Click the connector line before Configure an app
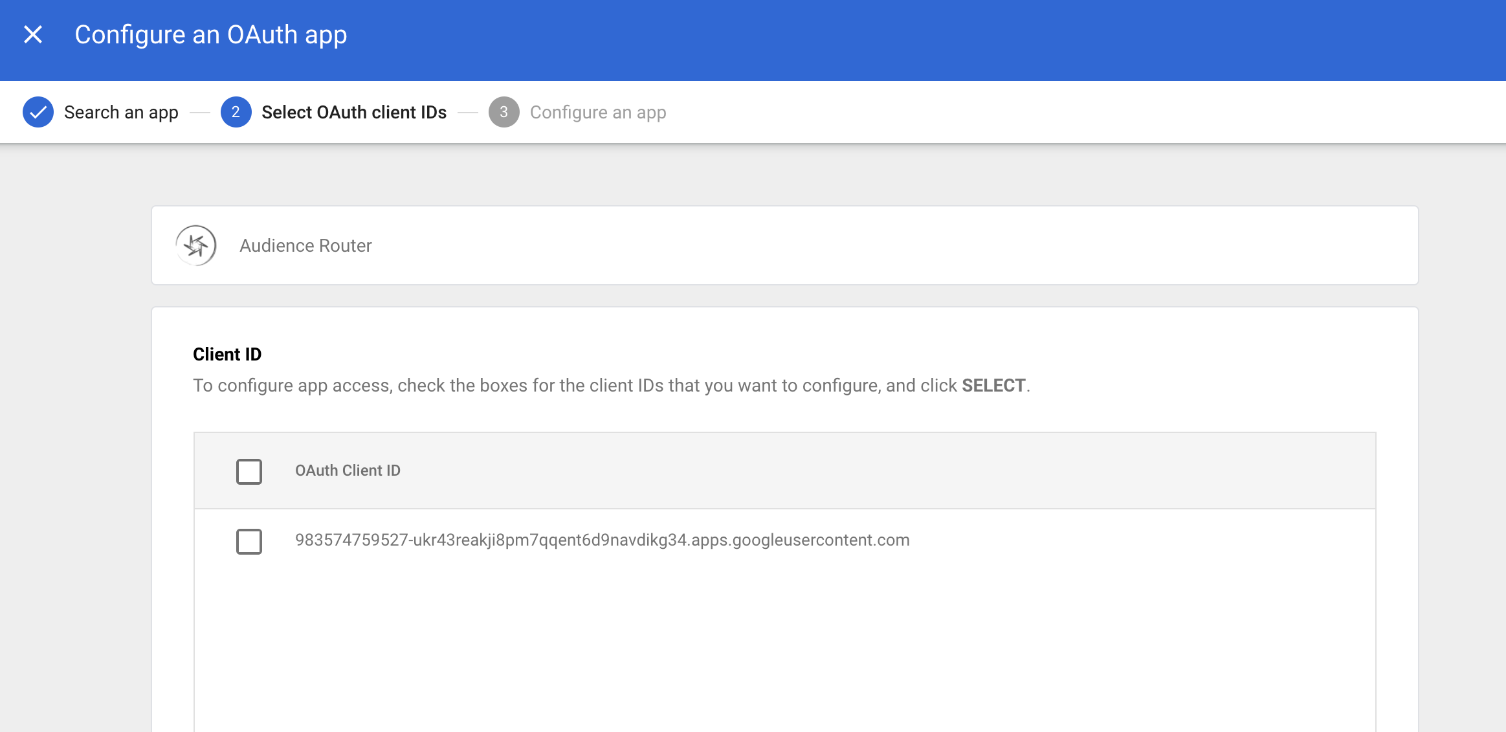Screen dimensions: 1506x732 coord(468,113)
